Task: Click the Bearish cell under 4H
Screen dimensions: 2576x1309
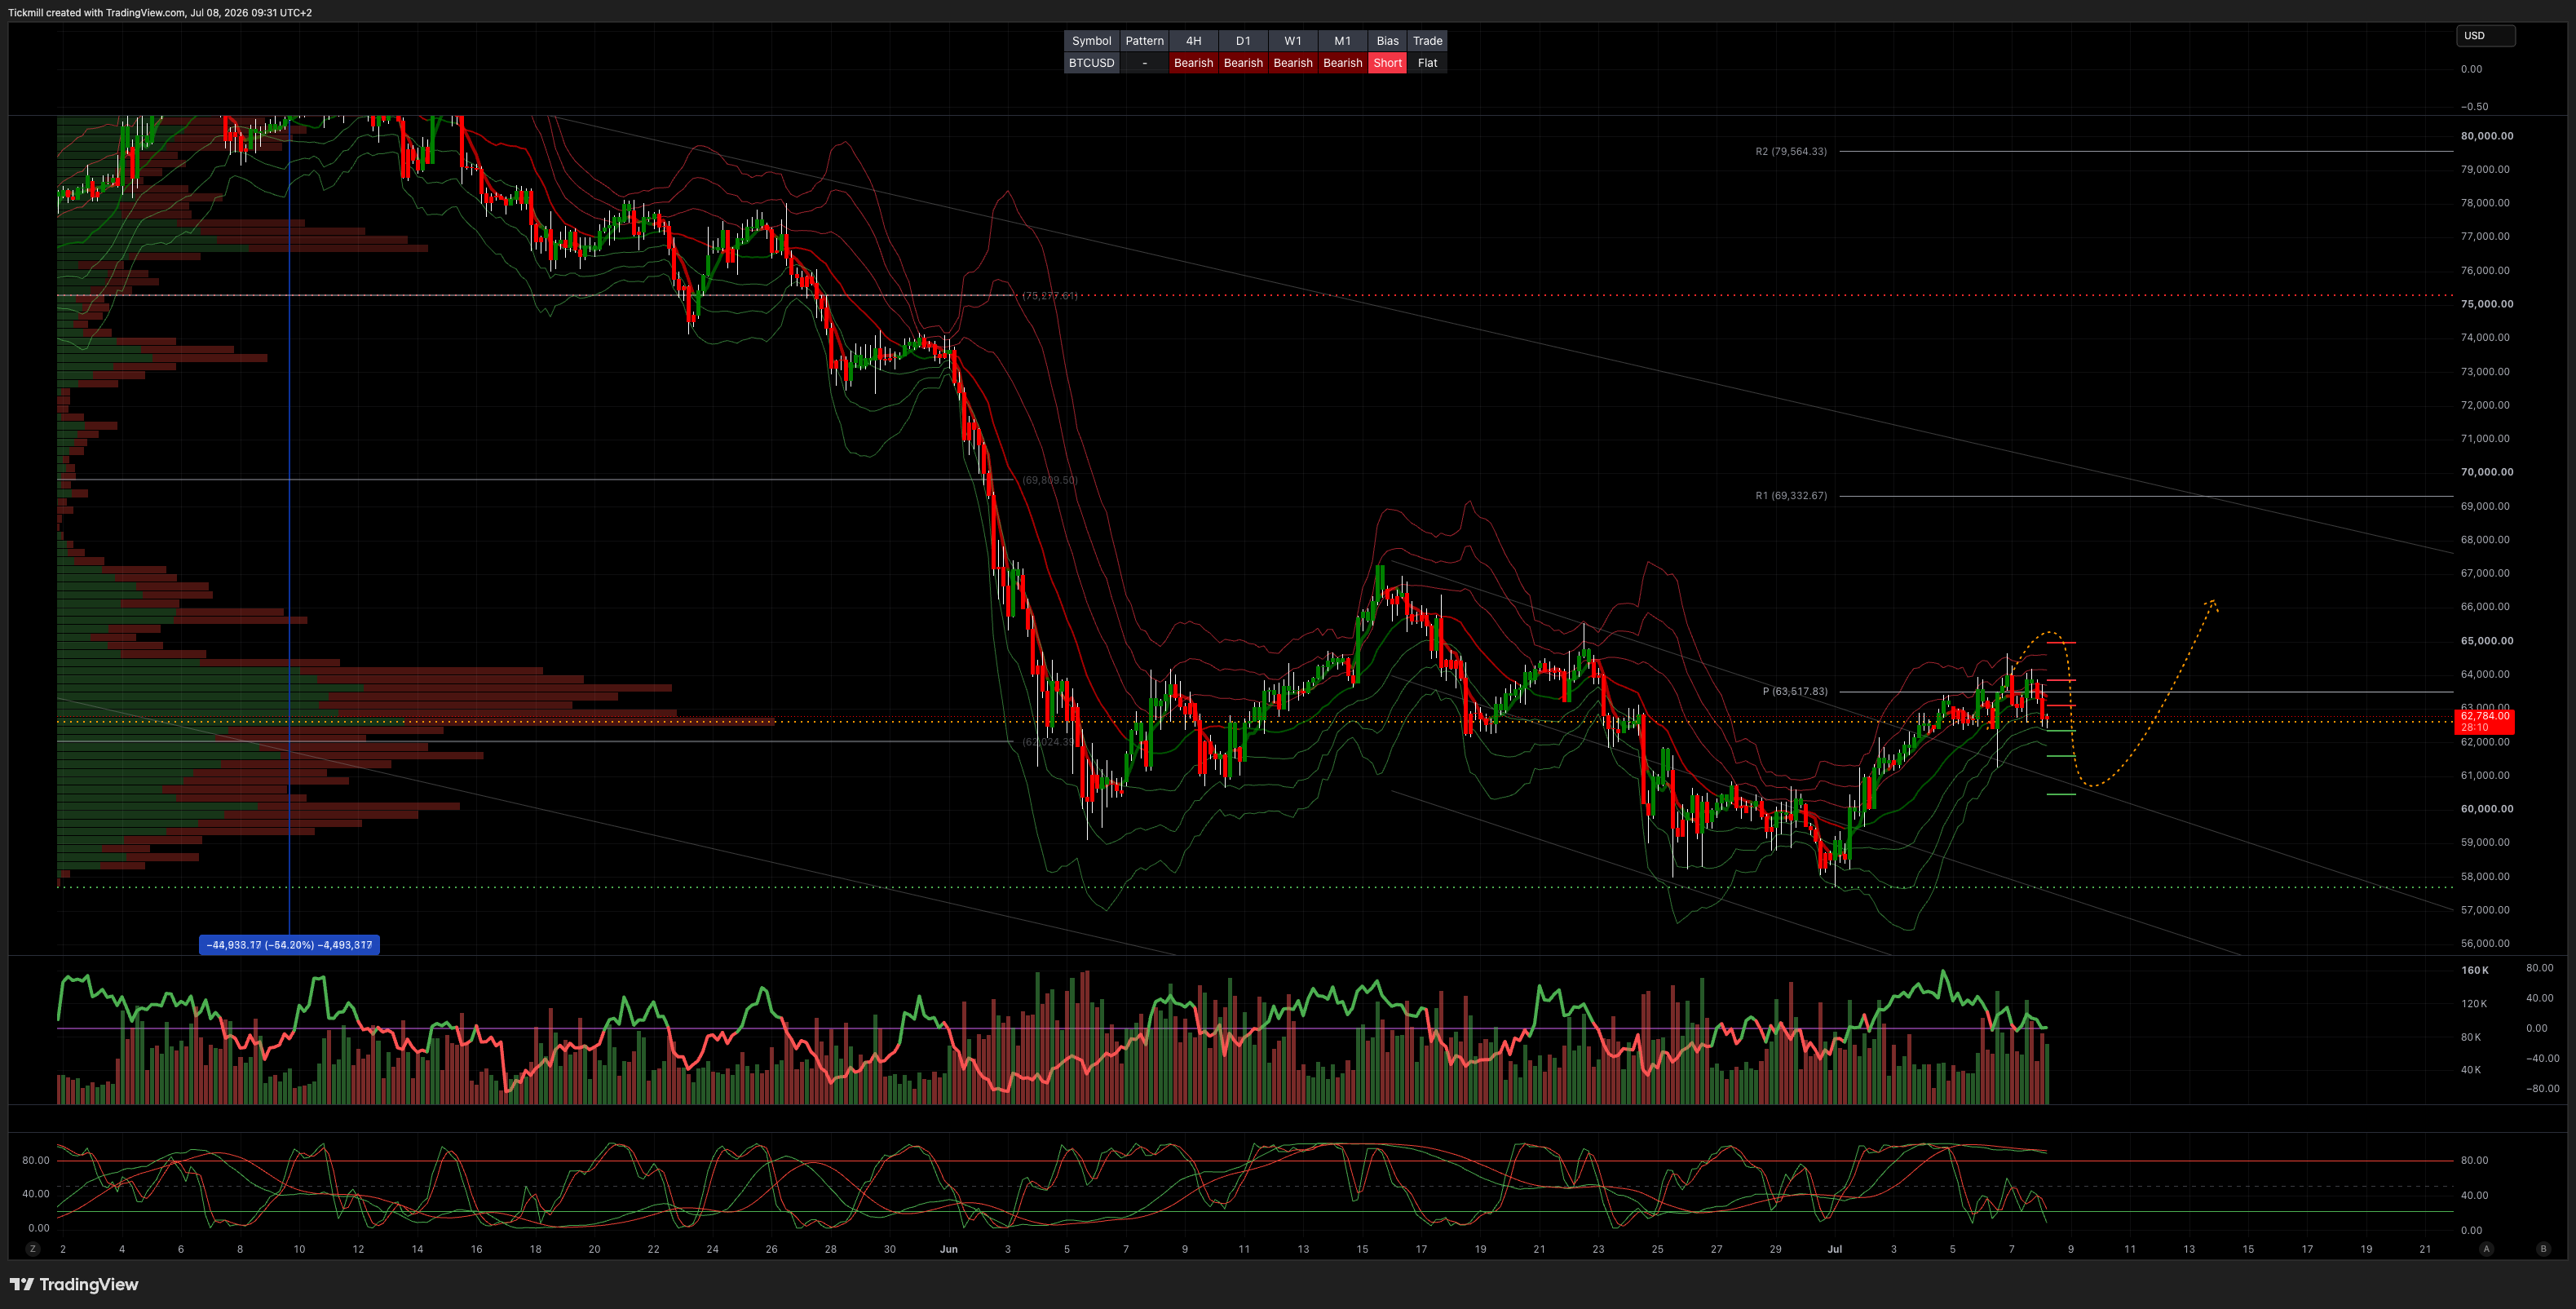Action: point(1193,63)
